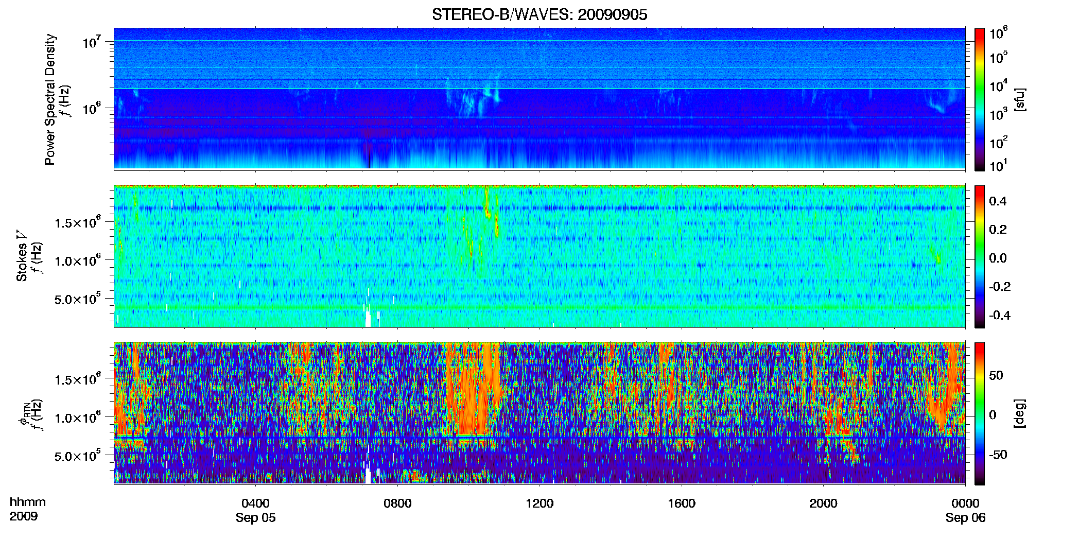Click the 50 label on the degrees color bar
Viewport: 1079px width, 556px height.
[x=996, y=375]
